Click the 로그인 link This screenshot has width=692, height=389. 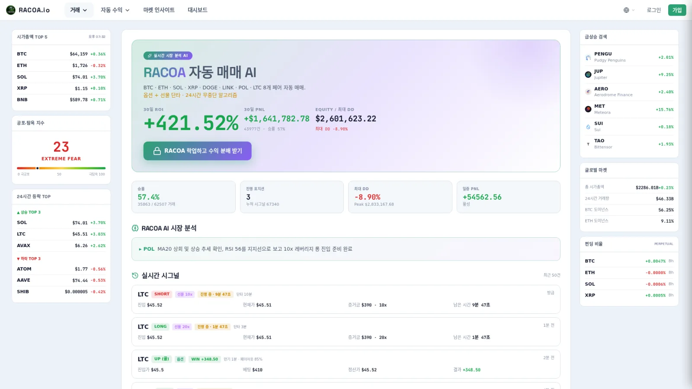654,10
